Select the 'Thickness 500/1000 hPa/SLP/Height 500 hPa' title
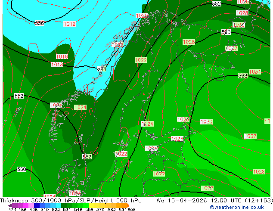The width and height of the screenshot is (273, 211). point(71,201)
